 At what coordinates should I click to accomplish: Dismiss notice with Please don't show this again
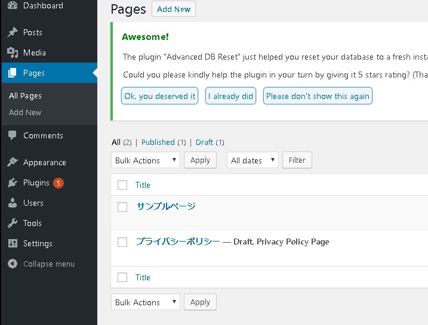(x=318, y=96)
